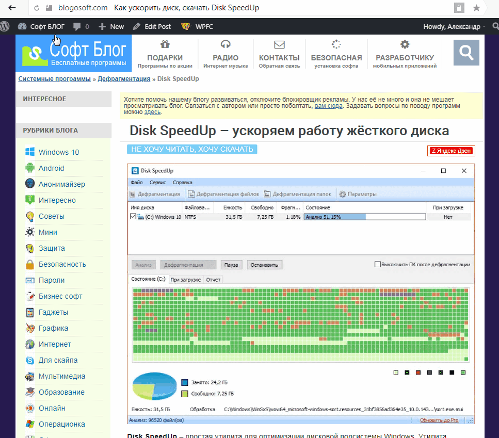Click the Безопасность padlock icon

pyautogui.click(x=30, y=264)
